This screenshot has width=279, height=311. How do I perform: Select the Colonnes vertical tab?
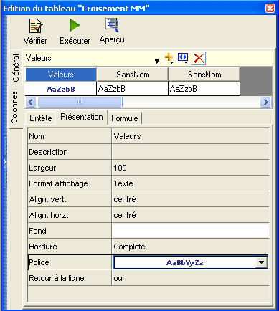(x=15, y=107)
